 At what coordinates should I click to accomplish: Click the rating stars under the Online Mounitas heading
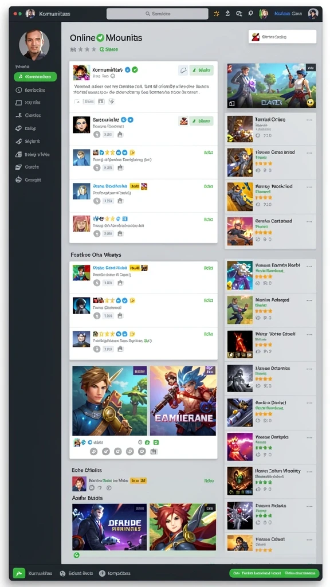83,49
